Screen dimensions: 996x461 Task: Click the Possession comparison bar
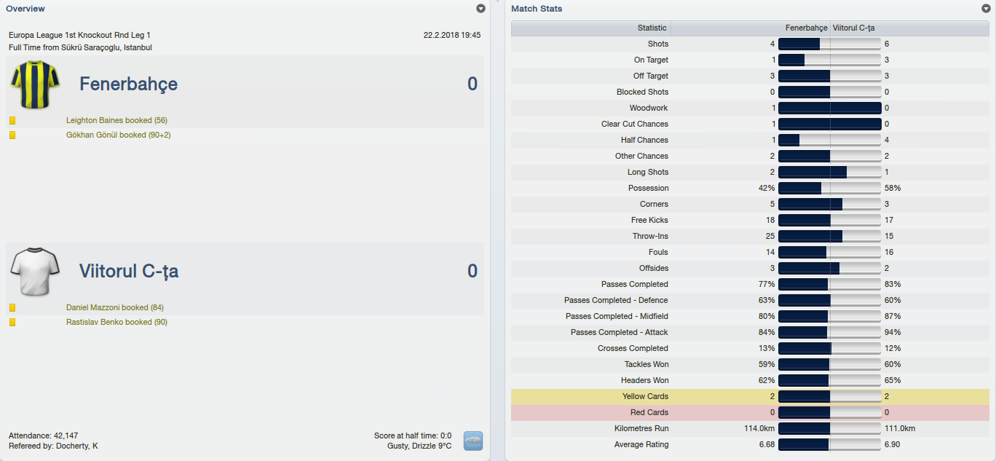click(830, 188)
